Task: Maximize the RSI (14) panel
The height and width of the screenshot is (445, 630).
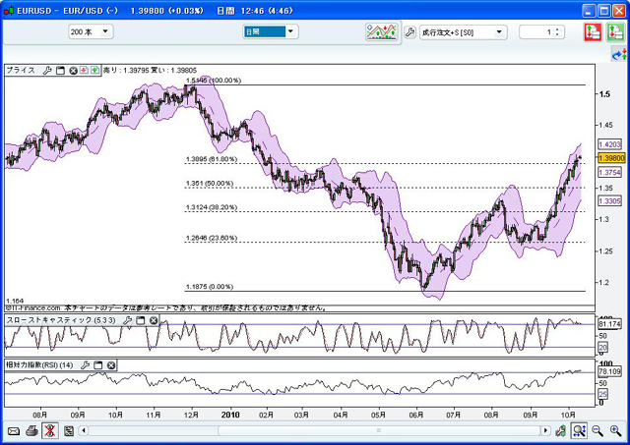Action: 98,364
